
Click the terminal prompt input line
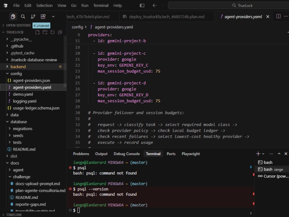pyautogui.click(x=160, y=210)
